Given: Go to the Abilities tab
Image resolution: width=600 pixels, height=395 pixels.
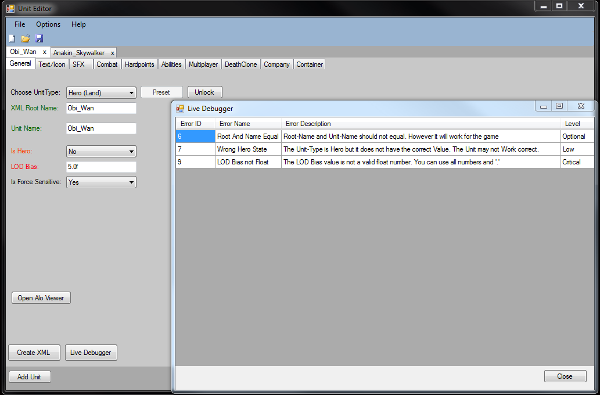Looking at the screenshot, I should tap(171, 64).
